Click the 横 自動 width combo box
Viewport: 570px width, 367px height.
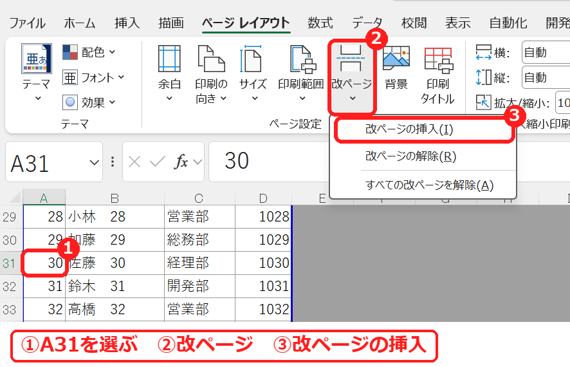546,52
